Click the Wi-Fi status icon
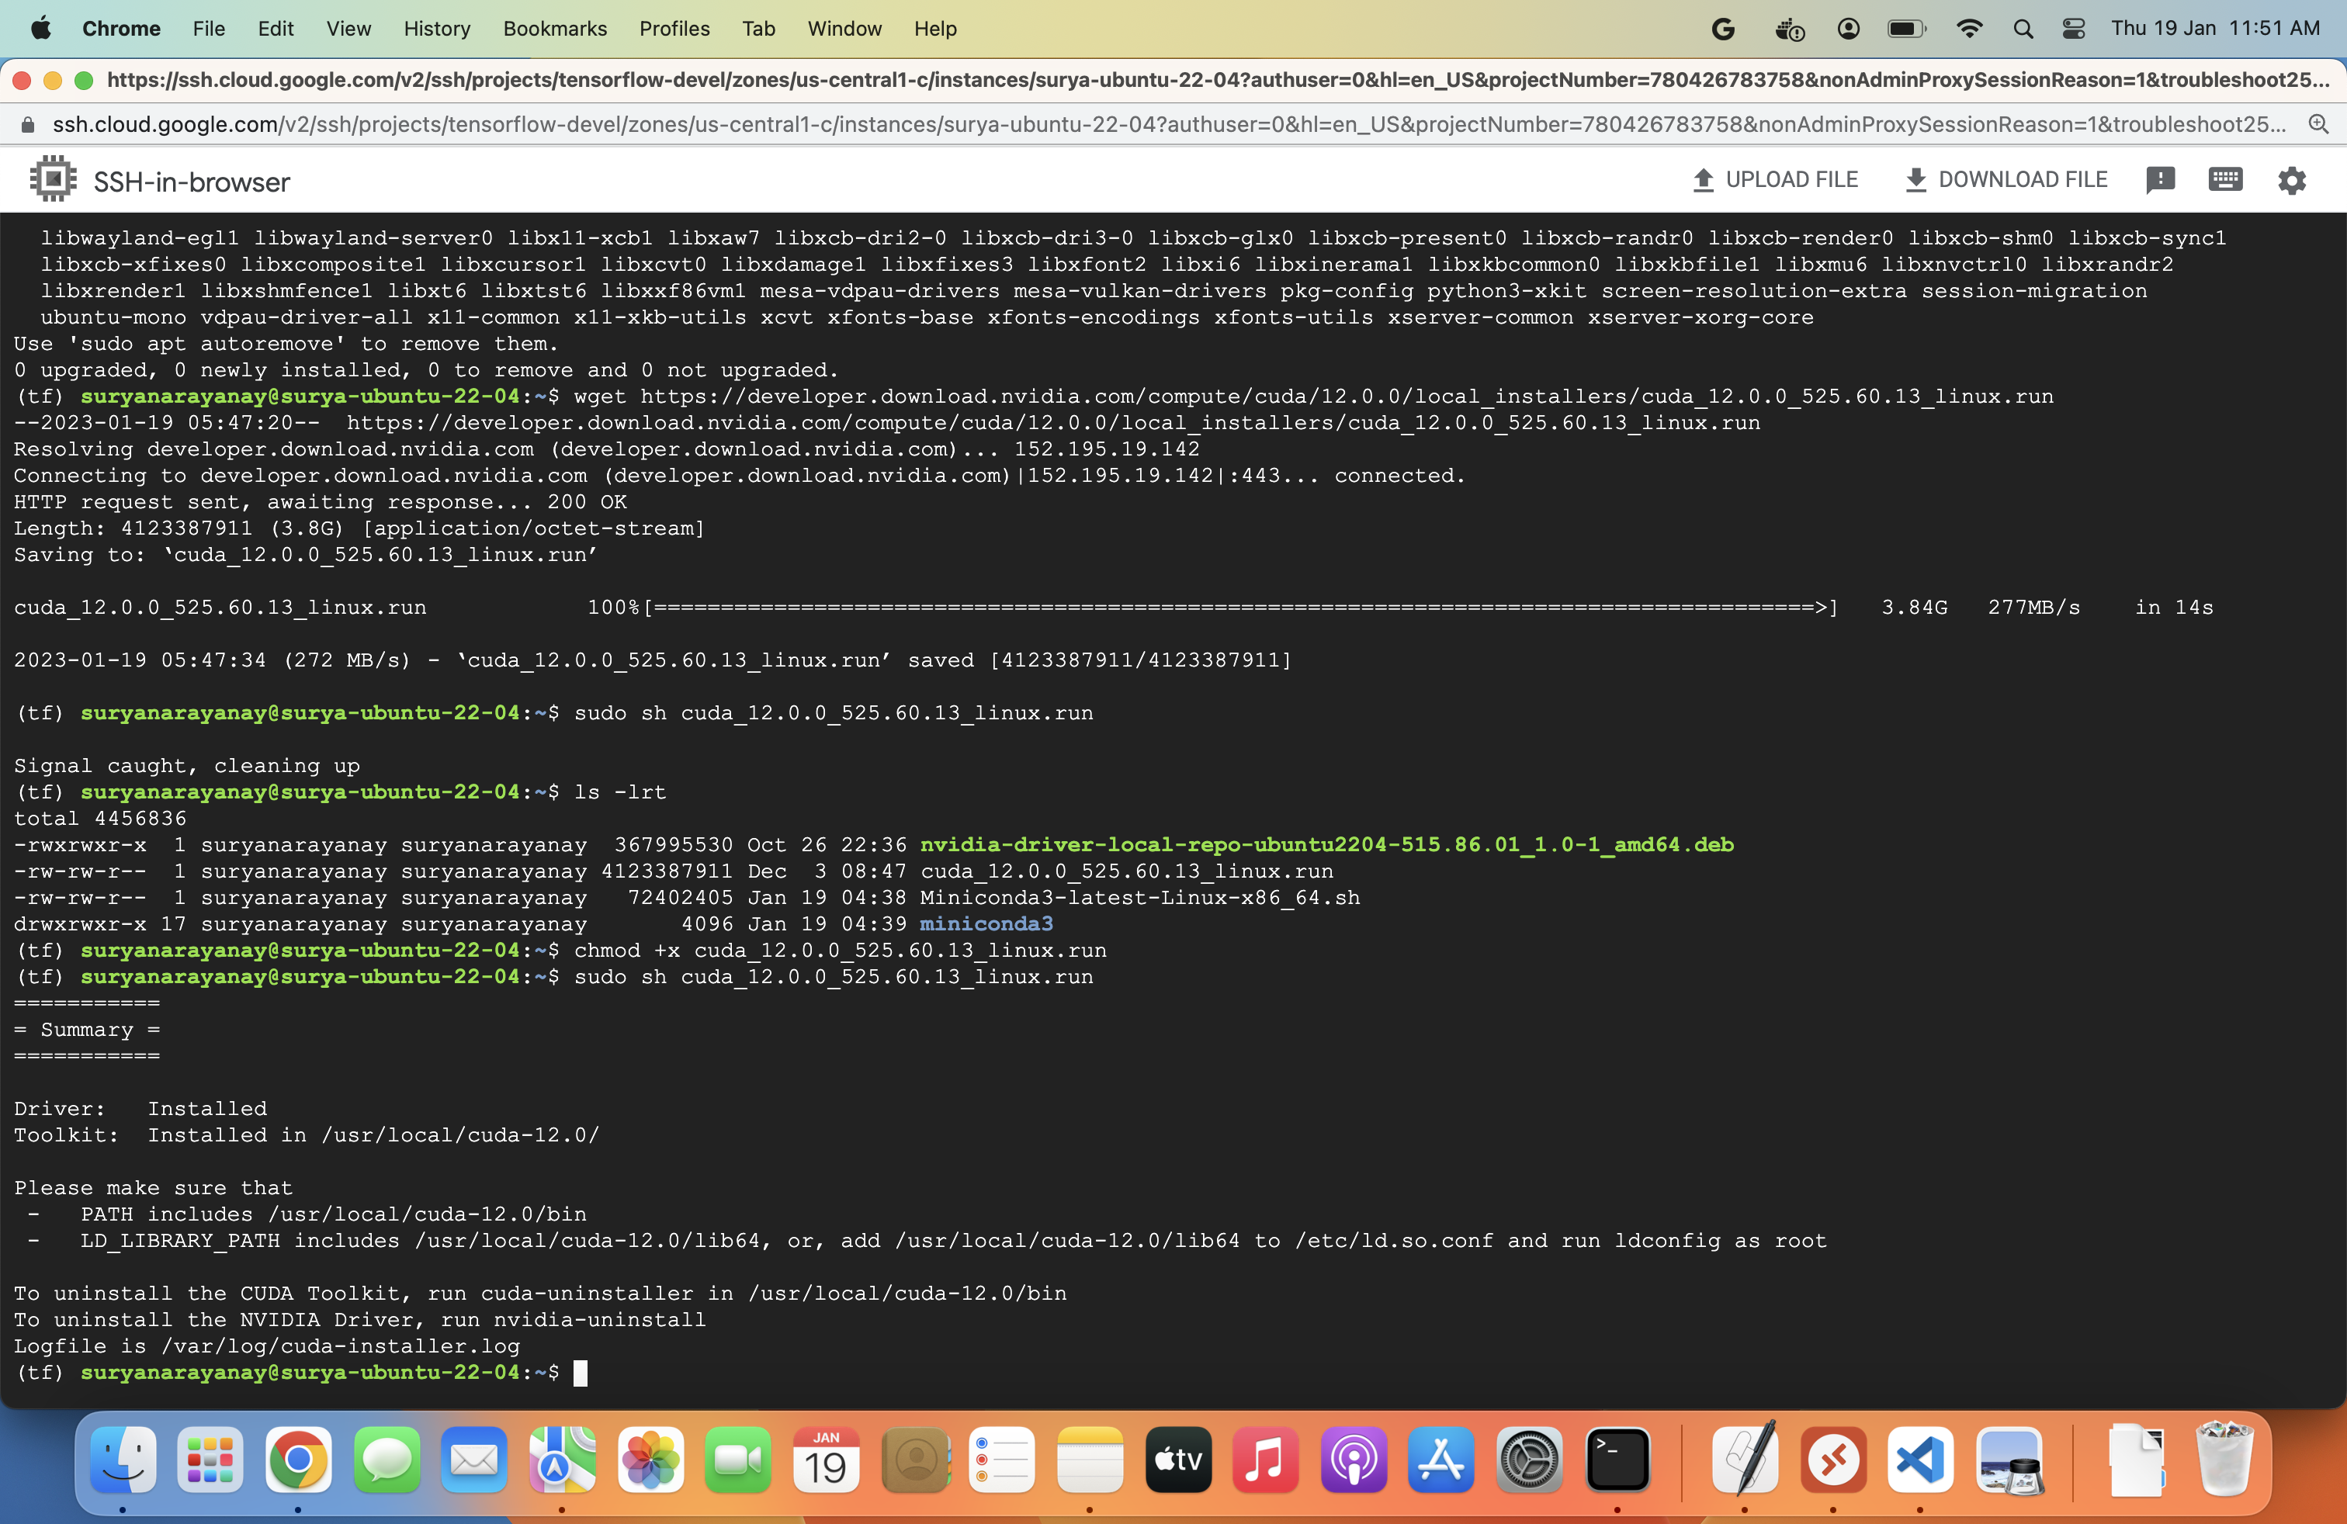 click(1968, 29)
